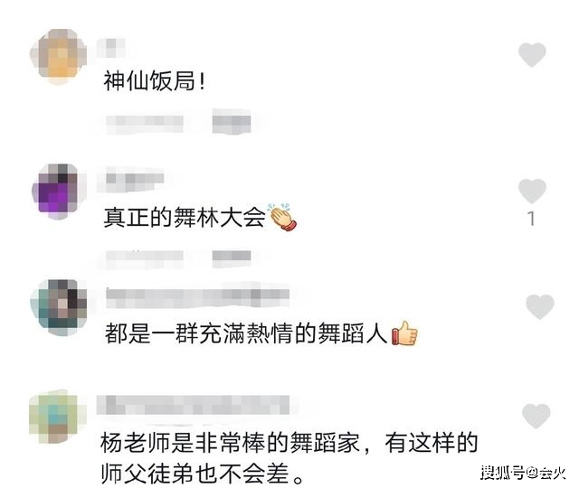Click the like count "1" on second comment
The image size is (579, 488).
tap(531, 219)
